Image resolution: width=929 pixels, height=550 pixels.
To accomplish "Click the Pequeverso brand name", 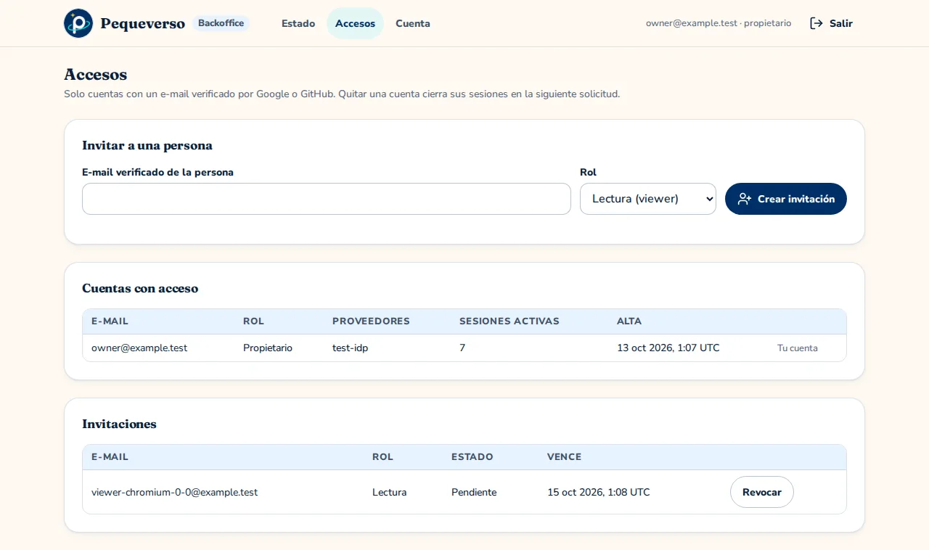I will tap(143, 23).
